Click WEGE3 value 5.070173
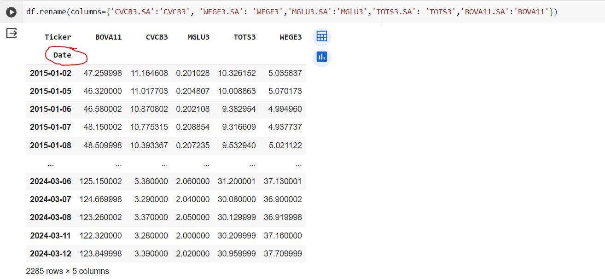The image size is (605, 279). (285, 91)
